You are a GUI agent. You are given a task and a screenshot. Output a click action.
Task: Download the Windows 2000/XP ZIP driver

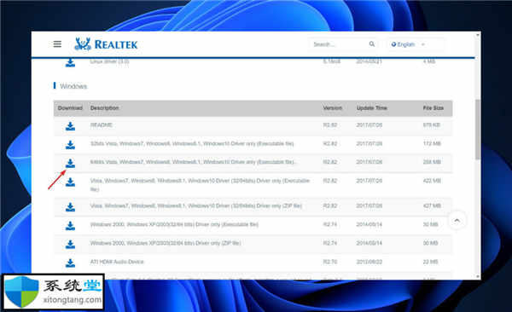click(70, 244)
